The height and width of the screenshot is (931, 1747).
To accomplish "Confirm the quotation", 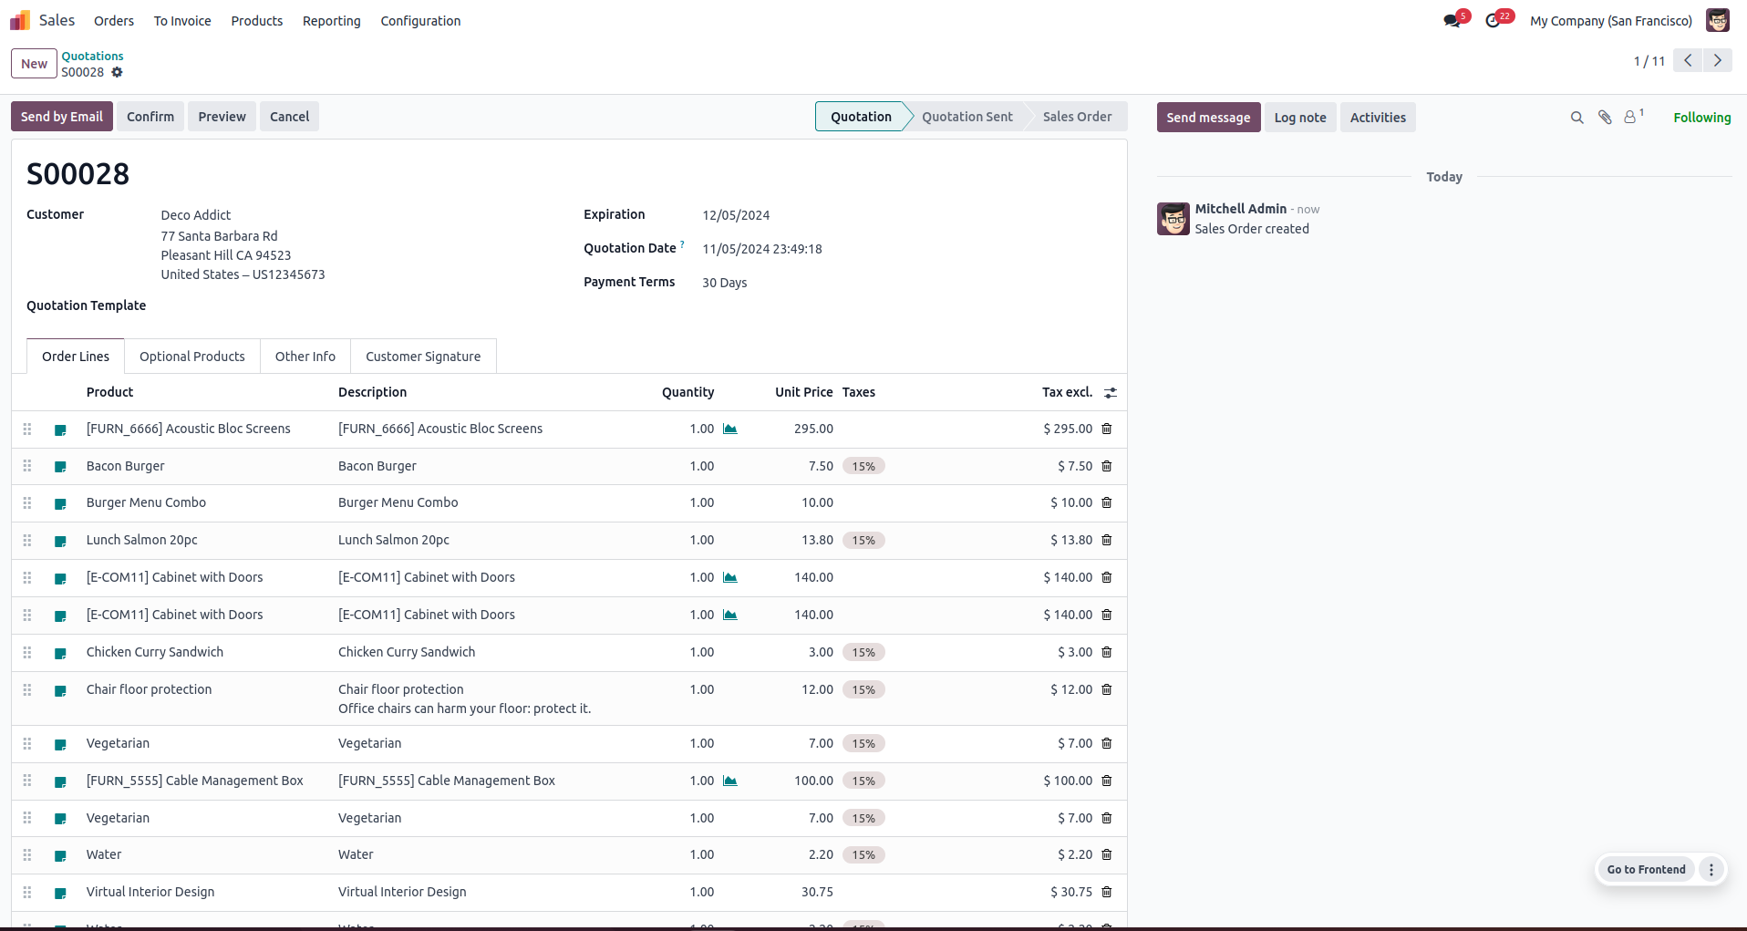I will [x=150, y=117].
